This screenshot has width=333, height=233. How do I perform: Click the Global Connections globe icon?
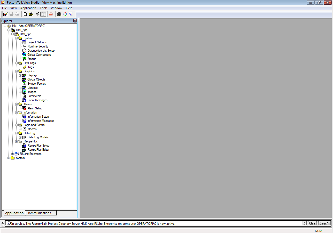pos(24,55)
